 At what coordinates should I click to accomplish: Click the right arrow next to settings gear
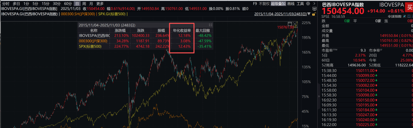coord(314,4)
